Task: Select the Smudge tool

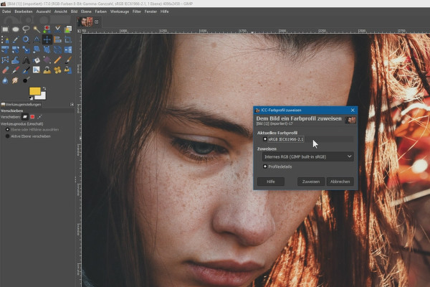Action: 15,80
